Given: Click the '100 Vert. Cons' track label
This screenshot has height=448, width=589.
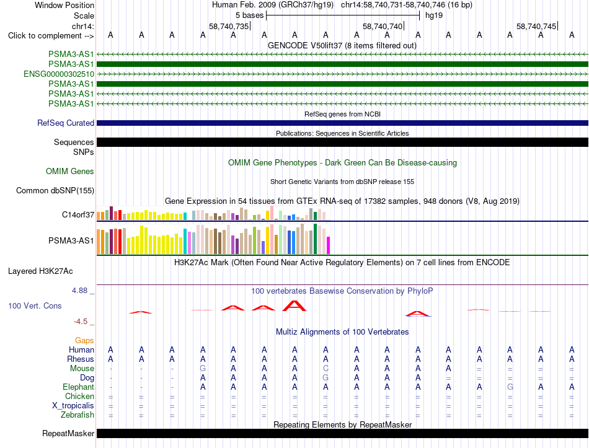Looking at the screenshot, I should (x=35, y=305).
